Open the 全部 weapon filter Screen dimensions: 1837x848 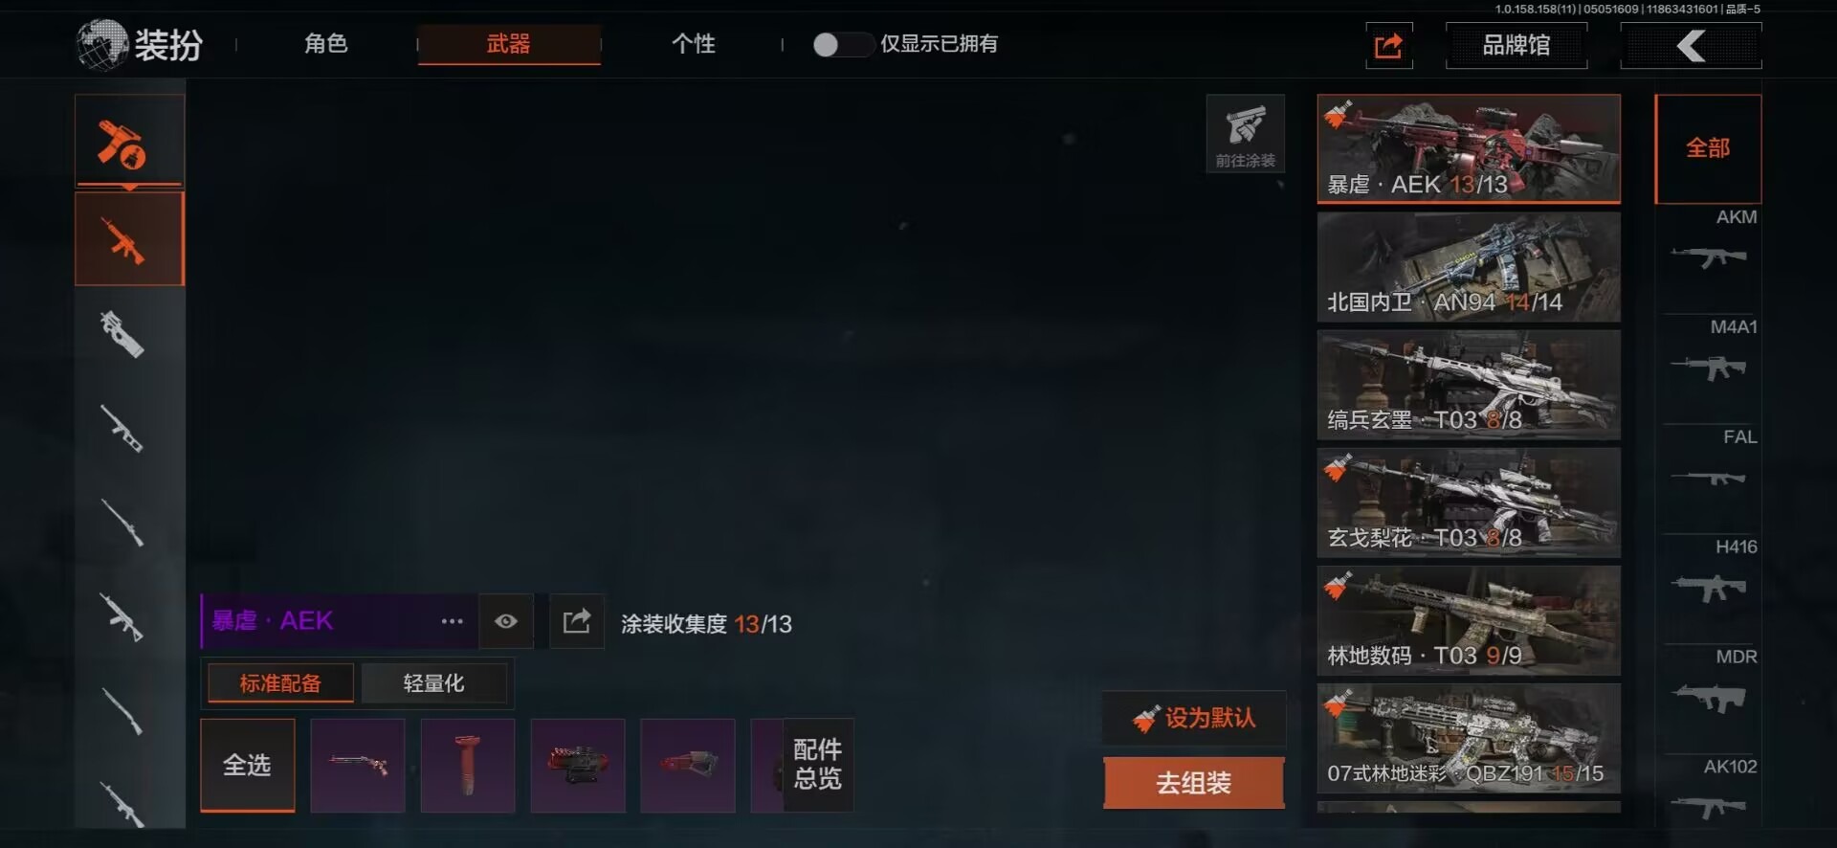[1708, 148]
